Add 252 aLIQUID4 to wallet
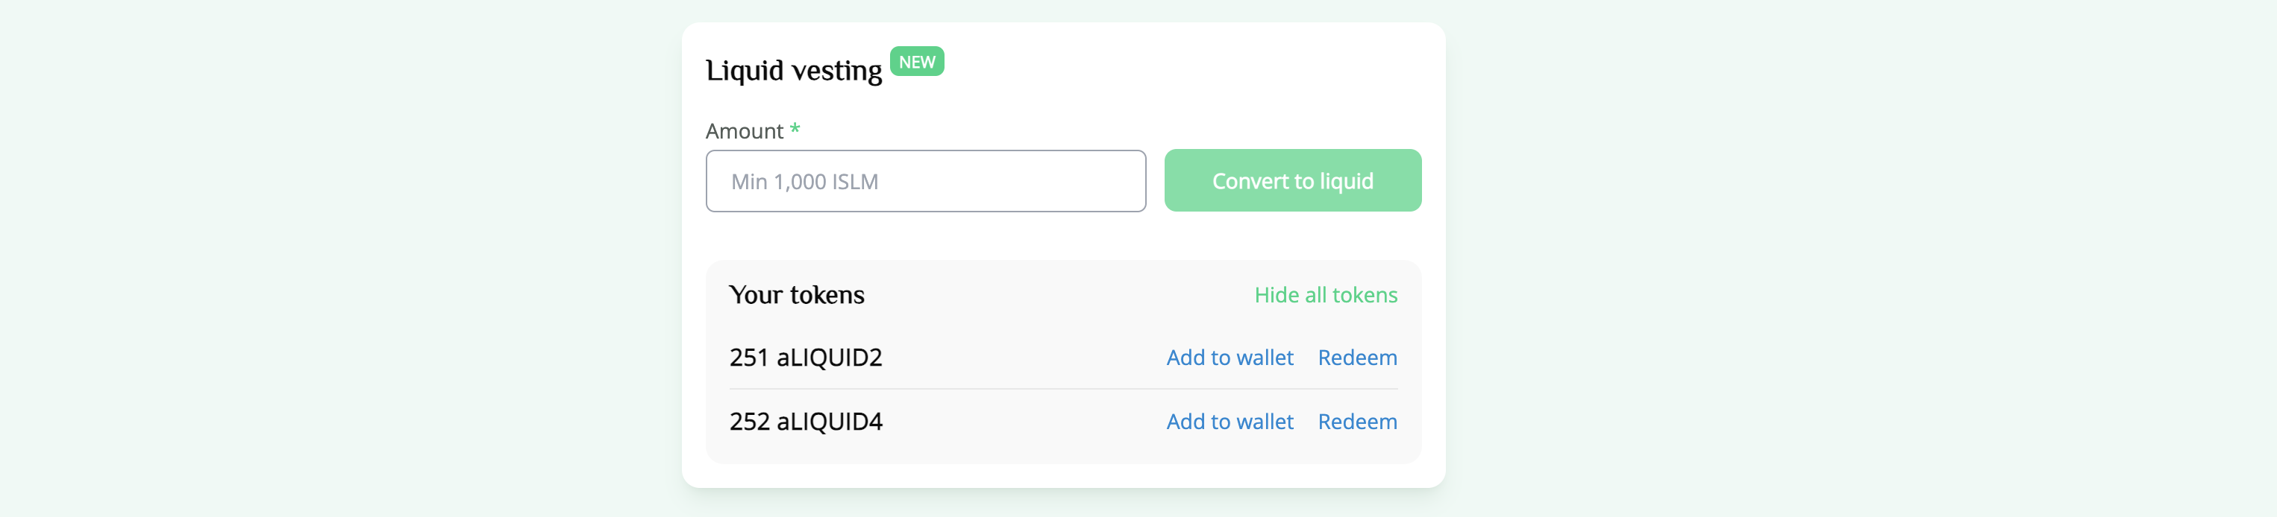This screenshot has width=2277, height=517. click(x=1229, y=422)
